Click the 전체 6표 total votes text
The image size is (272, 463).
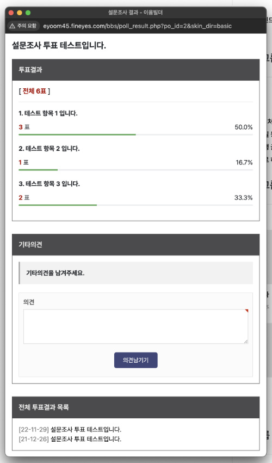click(x=34, y=92)
